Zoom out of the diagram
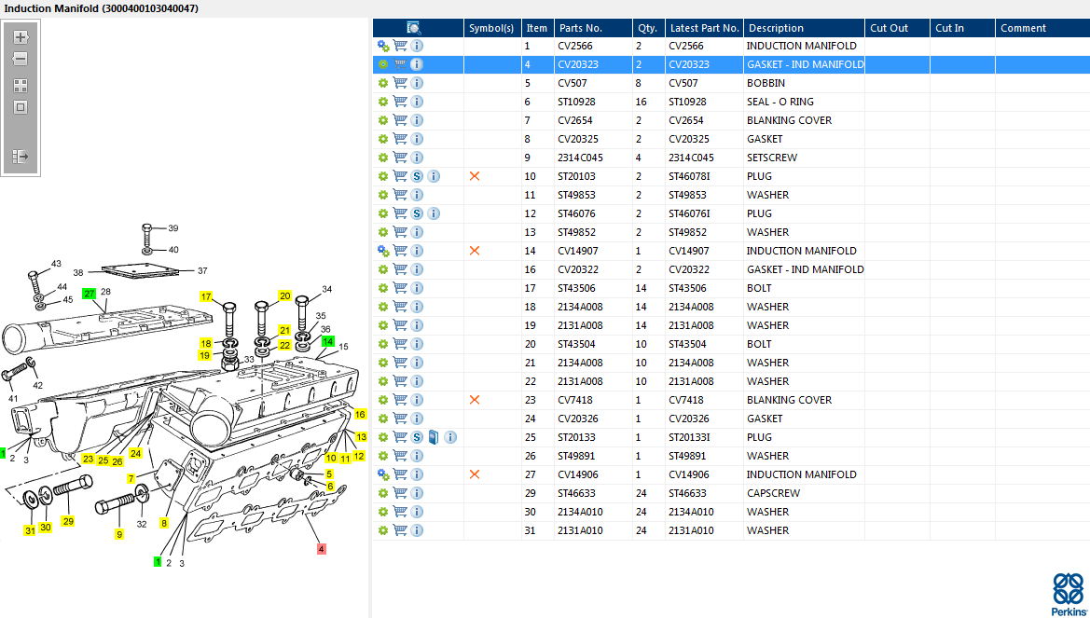 point(21,59)
